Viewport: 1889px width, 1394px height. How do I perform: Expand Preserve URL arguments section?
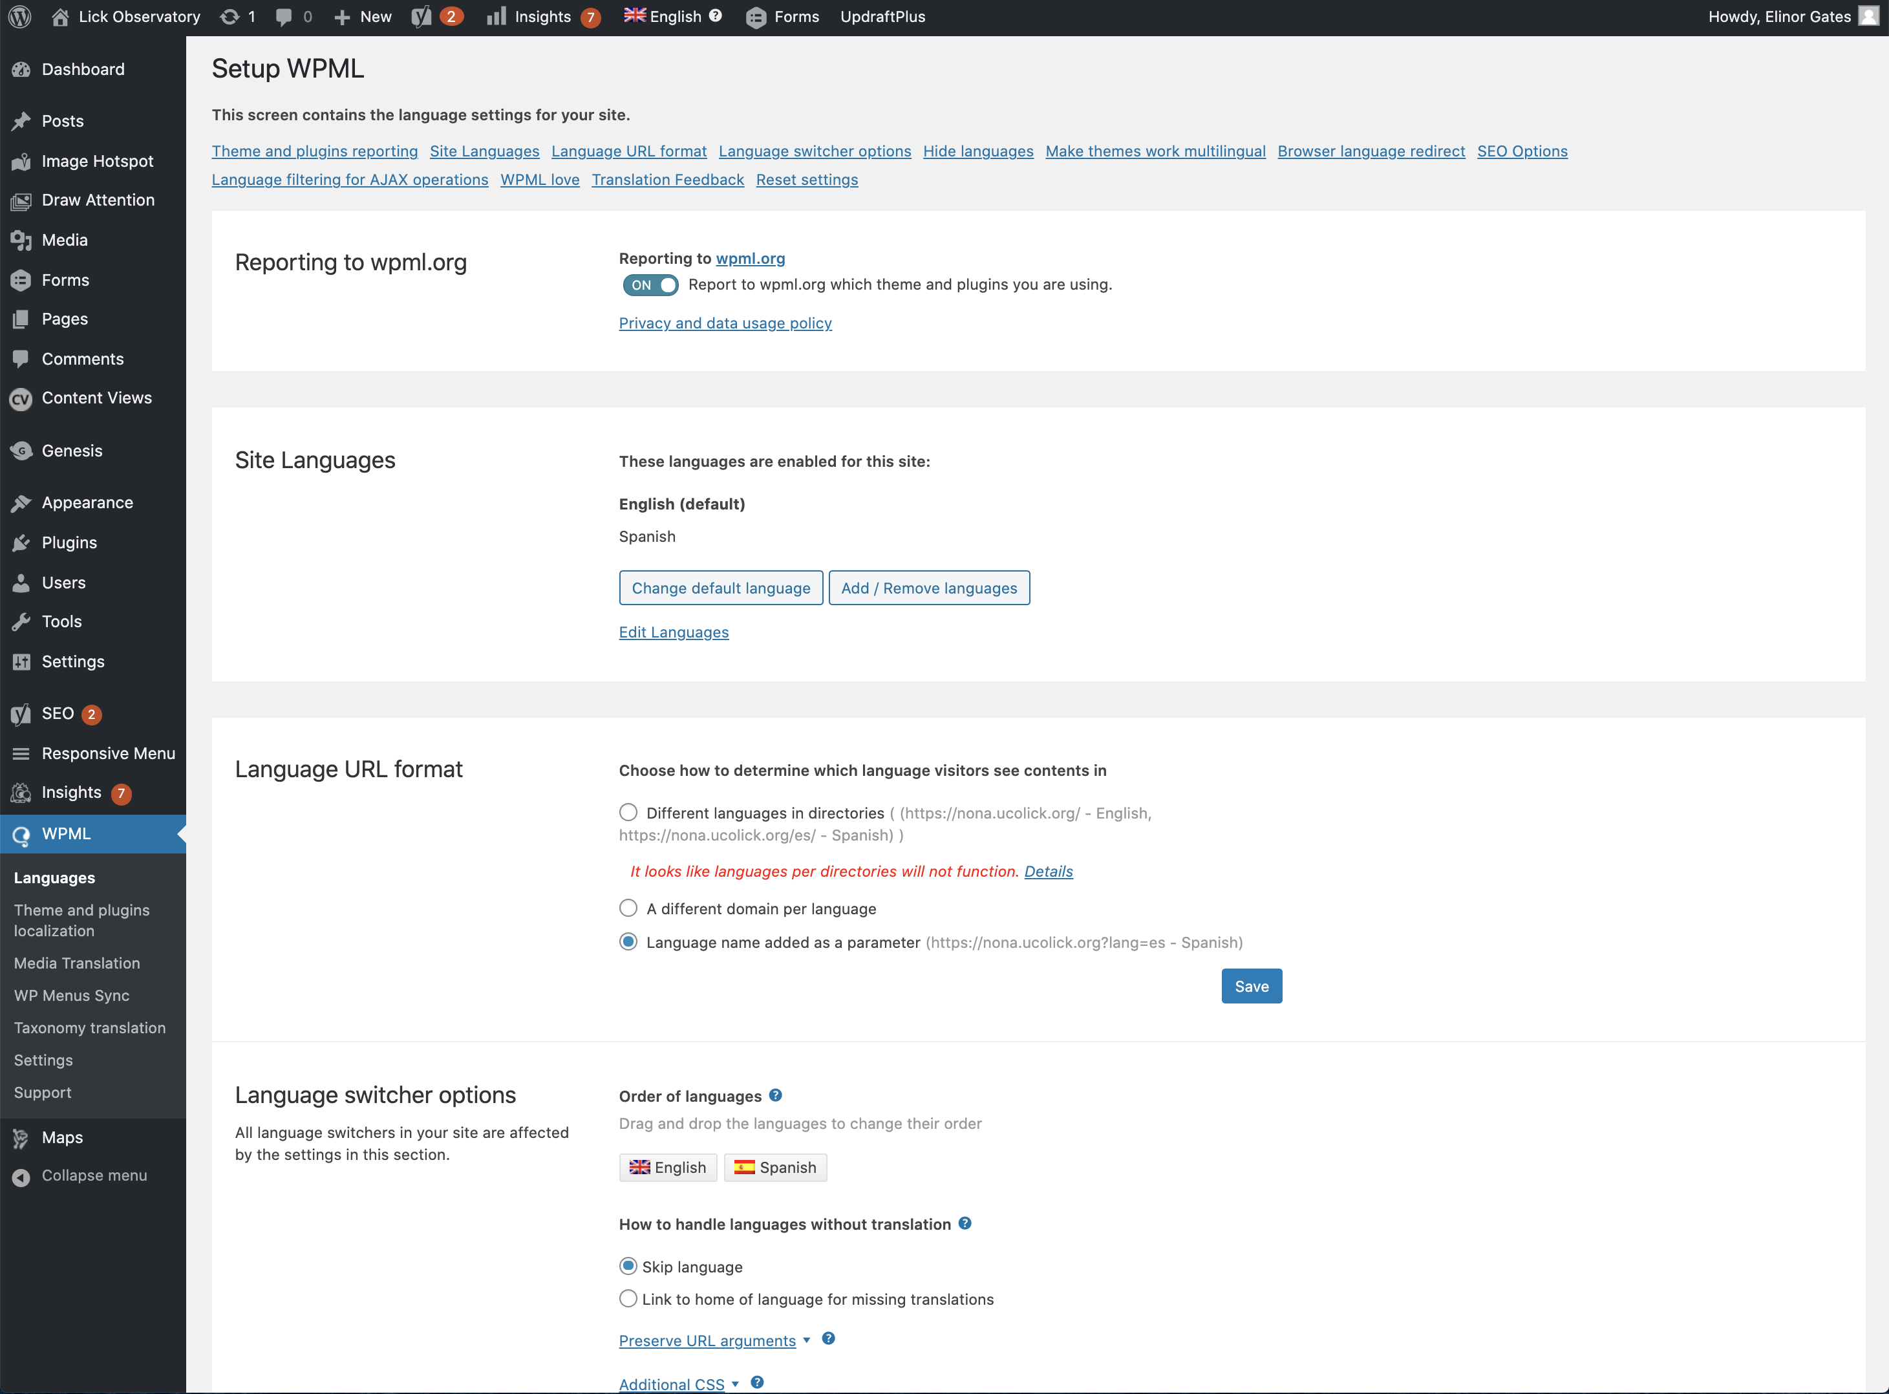click(x=714, y=1341)
